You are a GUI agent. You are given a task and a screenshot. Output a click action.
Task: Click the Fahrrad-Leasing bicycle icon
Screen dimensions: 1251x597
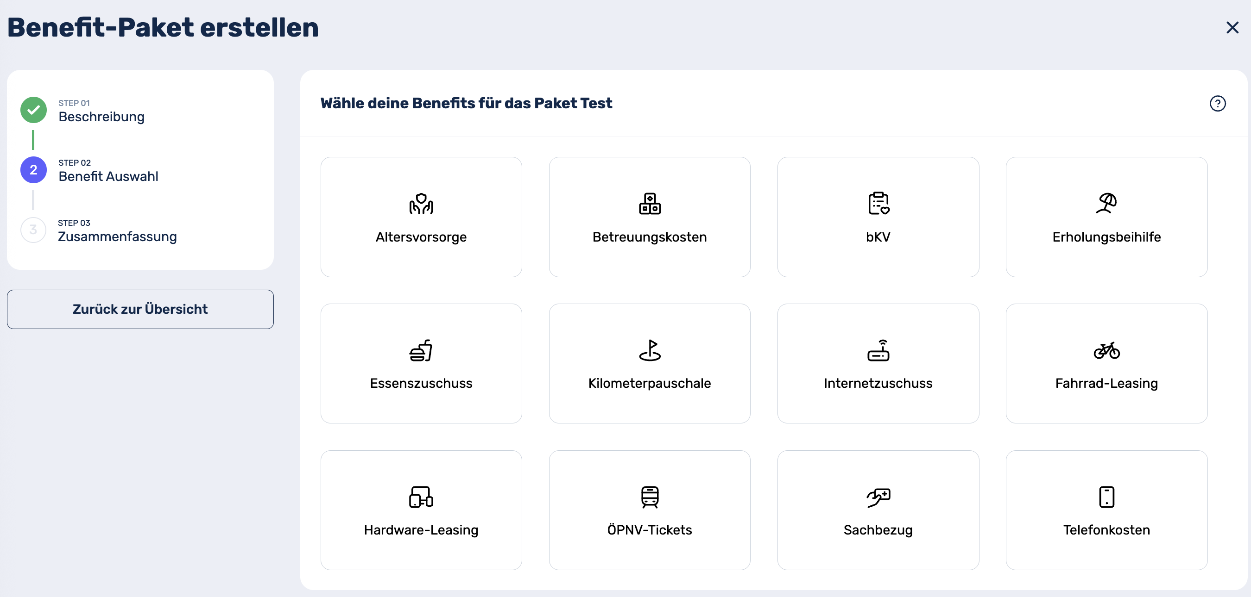click(1106, 350)
